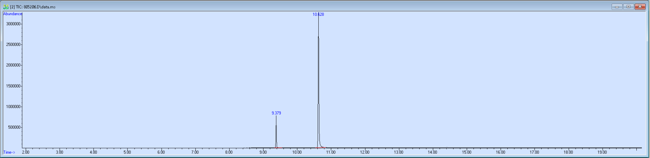The image size is (650, 158).
Task: Select the peak label 10.628
Action: tap(318, 14)
